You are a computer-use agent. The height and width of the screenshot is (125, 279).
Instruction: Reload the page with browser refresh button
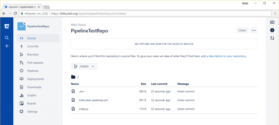coord(16,13)
